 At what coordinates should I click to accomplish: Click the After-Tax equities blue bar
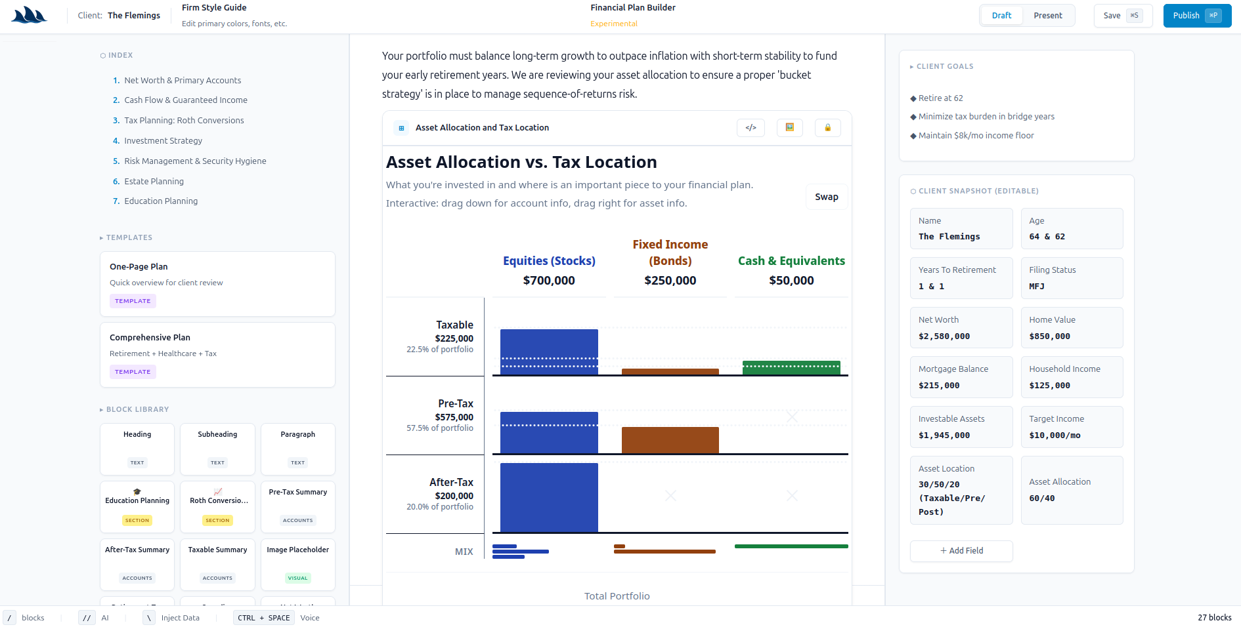[x=549, y=498]
